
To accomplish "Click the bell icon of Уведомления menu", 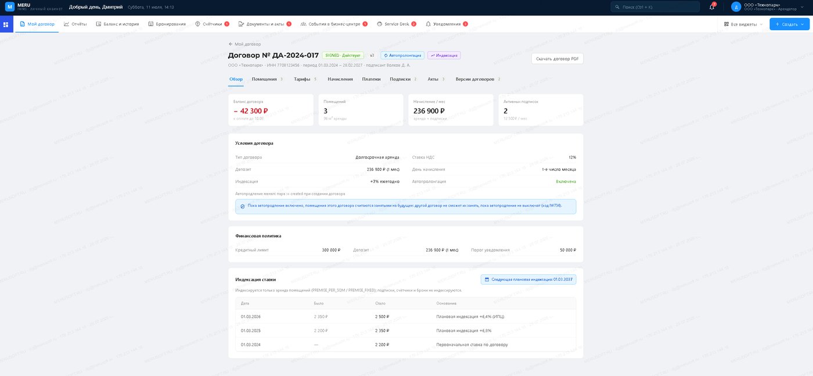I will pyautogui.click(x=428, y=24).
